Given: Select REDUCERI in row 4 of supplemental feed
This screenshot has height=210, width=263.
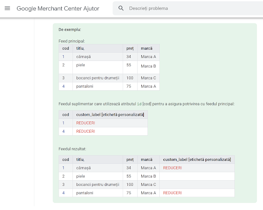Looking at the screenshot, I should [x=86, y=131].
